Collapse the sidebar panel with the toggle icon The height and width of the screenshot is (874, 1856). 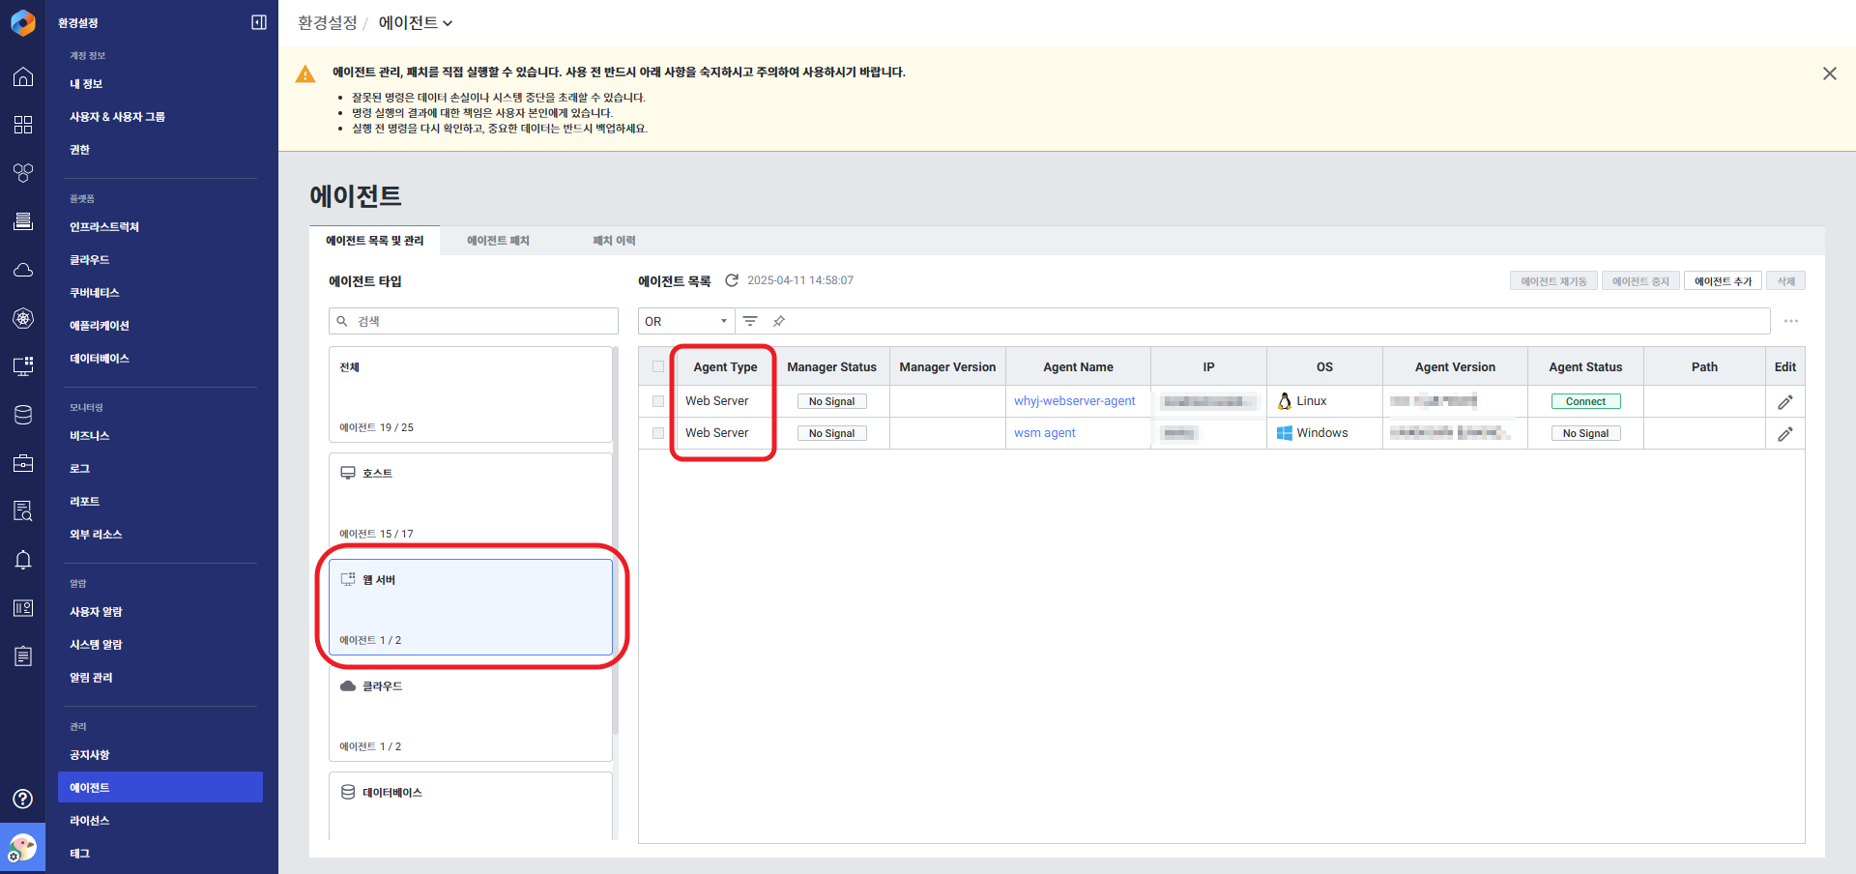[x=259, y=22]
